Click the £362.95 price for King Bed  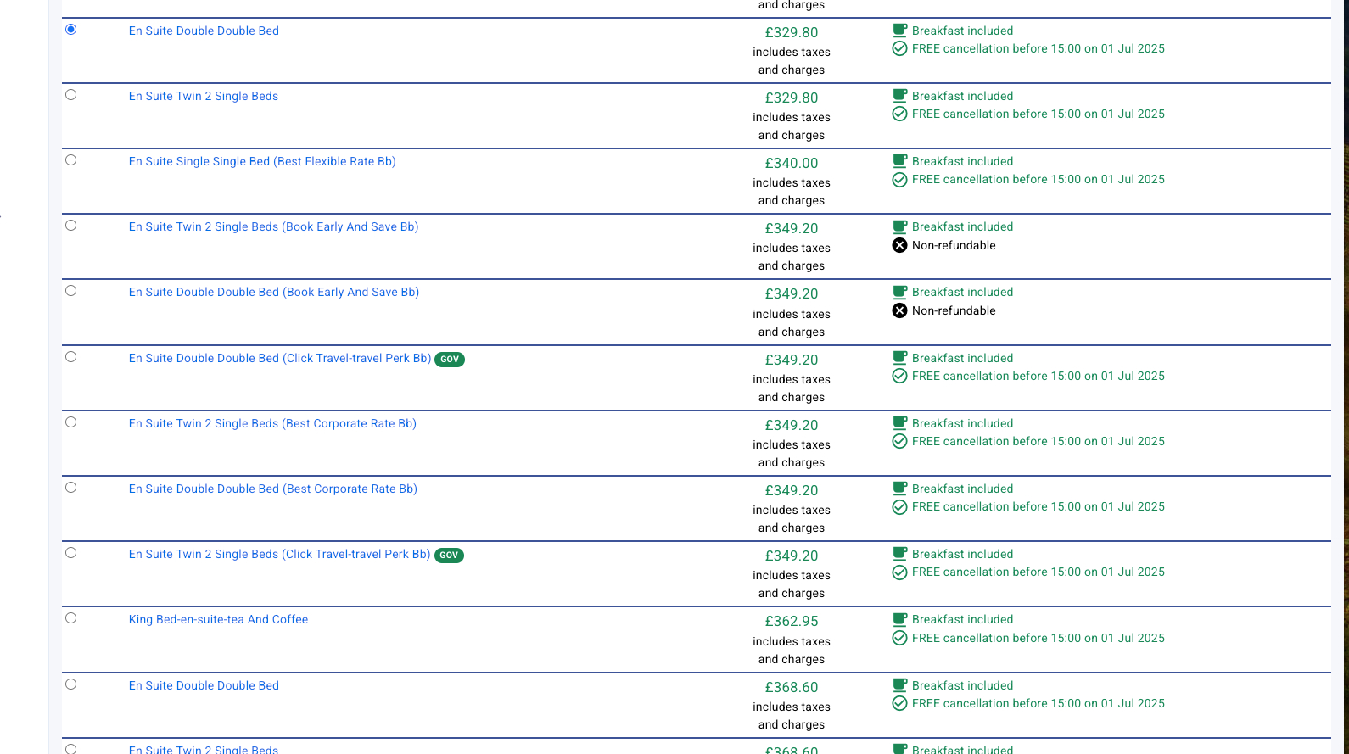(x=791, y=622)
